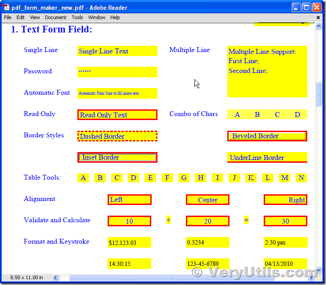
Task: Click the 0.3234 number field
Action: click(x=208, y=242)
